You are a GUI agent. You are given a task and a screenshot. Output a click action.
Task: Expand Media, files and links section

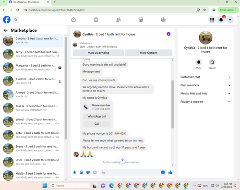coord(205,94)
